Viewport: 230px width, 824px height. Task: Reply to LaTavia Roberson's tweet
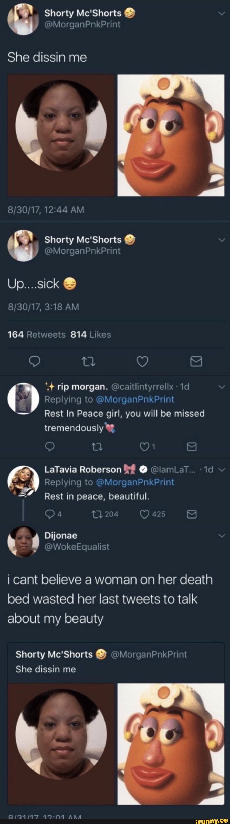pos(49,514)
